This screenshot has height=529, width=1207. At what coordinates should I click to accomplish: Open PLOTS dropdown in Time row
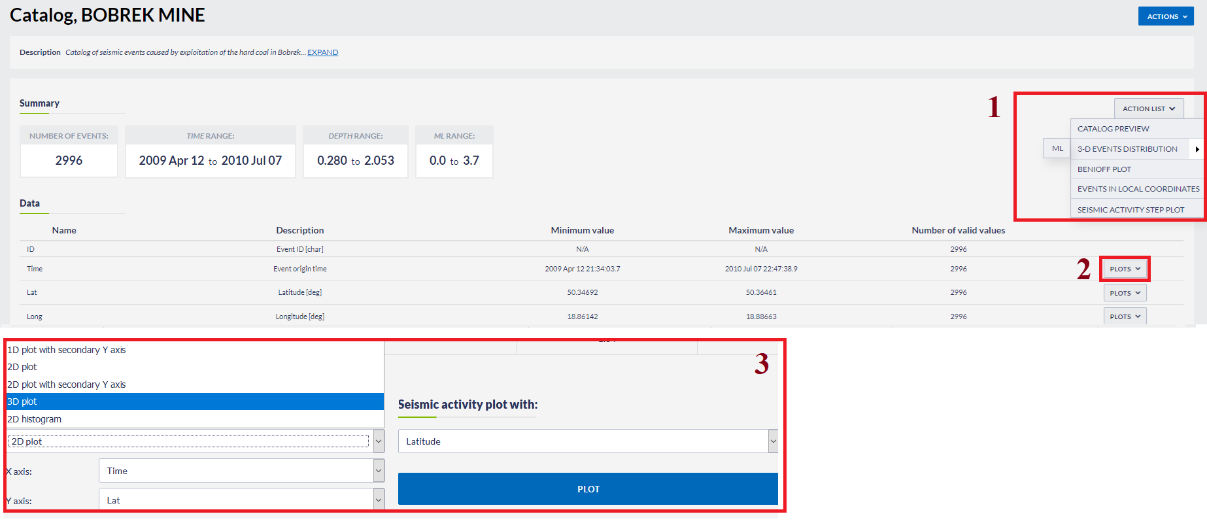[1125, 269]
